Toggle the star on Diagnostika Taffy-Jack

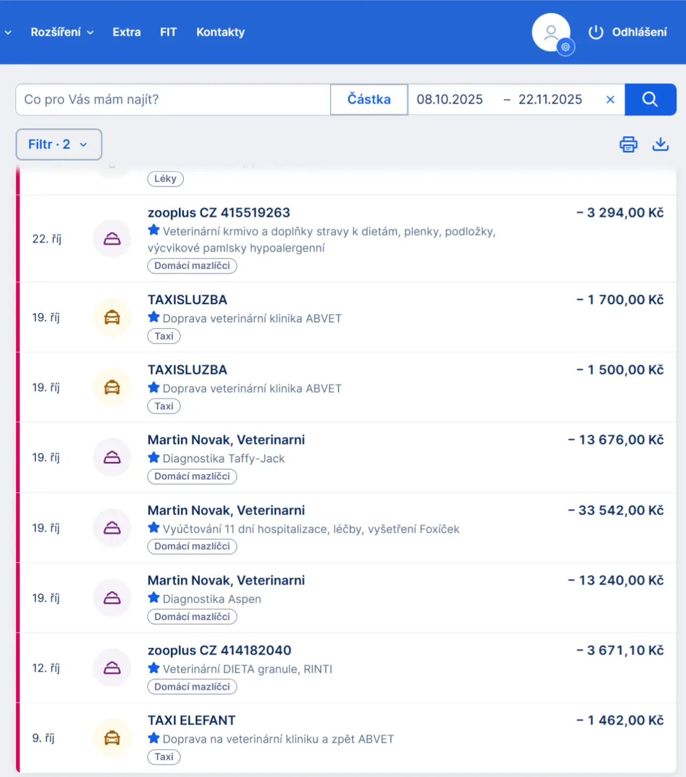point(154,457)
